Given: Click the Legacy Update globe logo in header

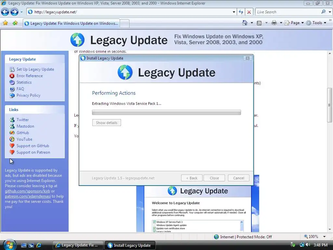Looking at the screenshot, I should [77, 40].
